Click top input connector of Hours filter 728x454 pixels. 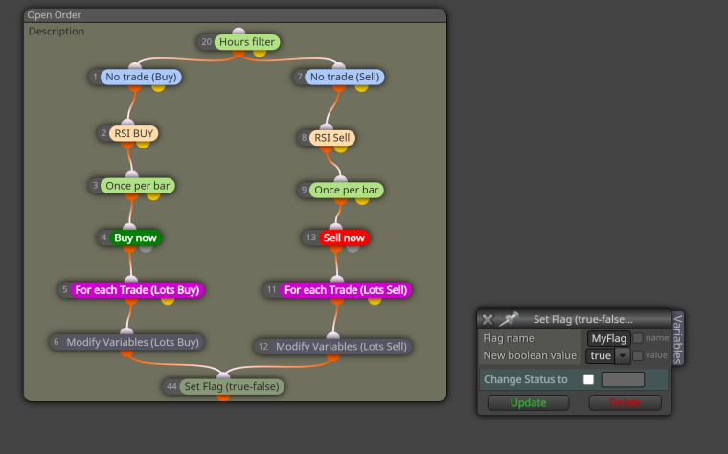(x=239, y=32)
